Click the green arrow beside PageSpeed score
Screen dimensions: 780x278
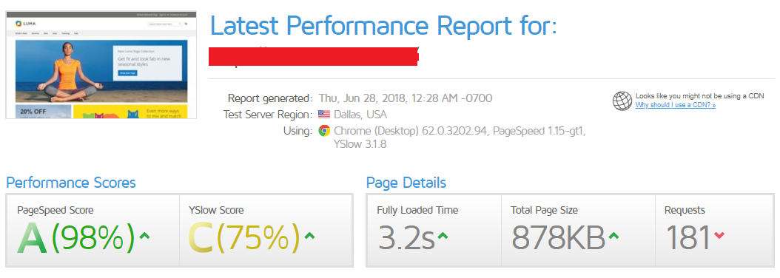pyautogui.click(x=144, y=236)
